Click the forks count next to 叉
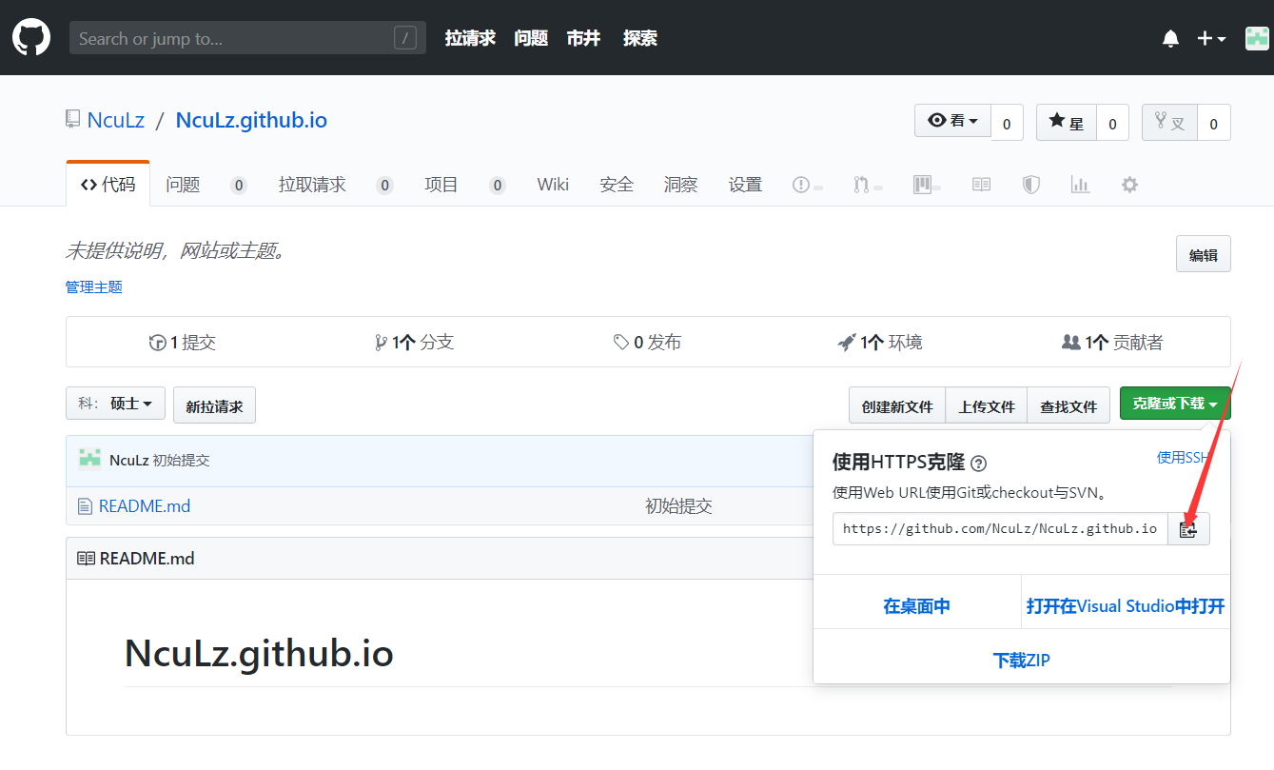This screenshot has height=770, width=1274. point(1213,123)
